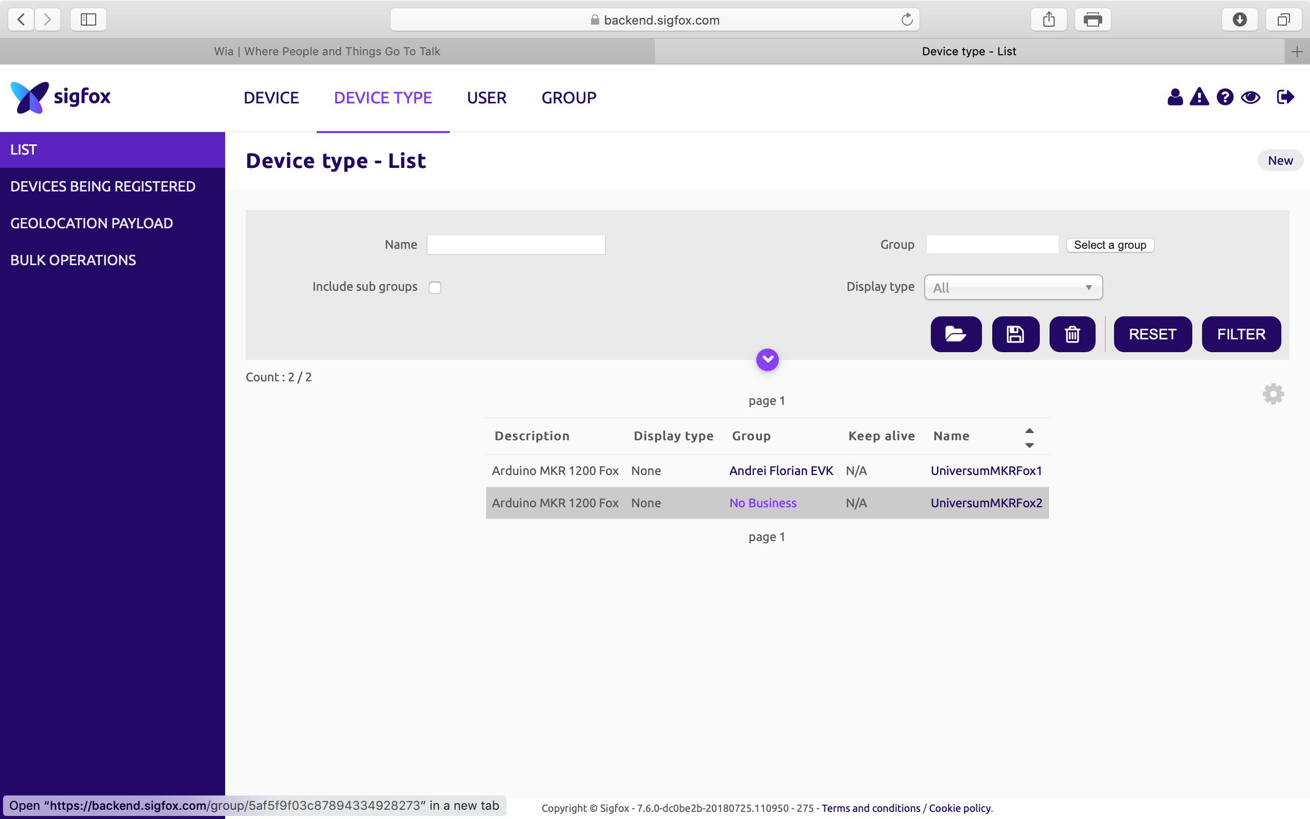The image size is (1310, 819).
Task: Sort the Name column with arrows
Action: [x=1029, y=438]
